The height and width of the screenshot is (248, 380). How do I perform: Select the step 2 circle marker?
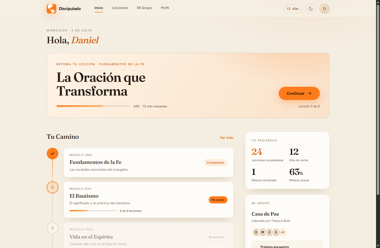53,187
